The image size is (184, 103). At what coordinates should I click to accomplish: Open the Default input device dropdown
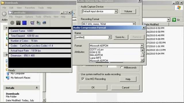click(x=116, y=11)
